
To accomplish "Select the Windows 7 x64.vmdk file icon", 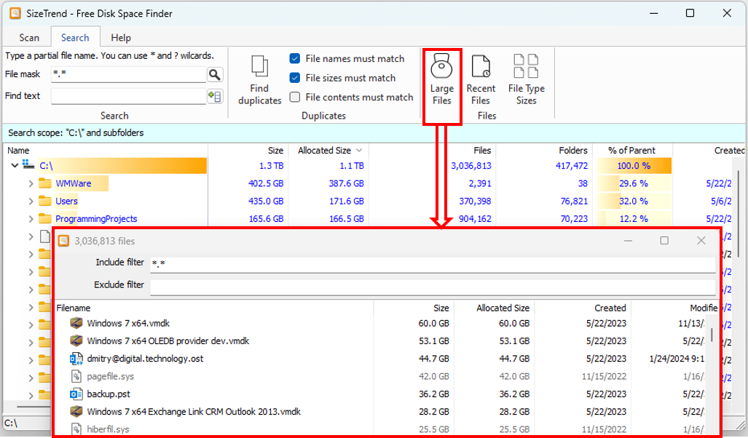I will click(76, 323).
